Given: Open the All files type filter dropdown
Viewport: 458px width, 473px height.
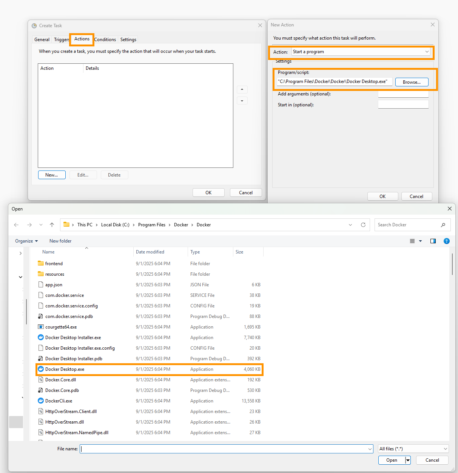Looking at the screenshot, I should [446, 449].
